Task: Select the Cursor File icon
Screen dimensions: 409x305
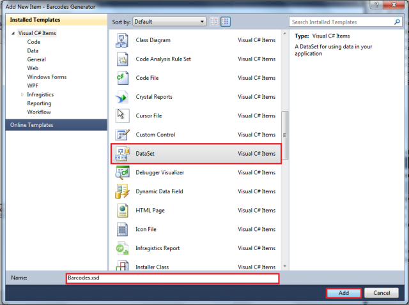Action: click(122, 115)
